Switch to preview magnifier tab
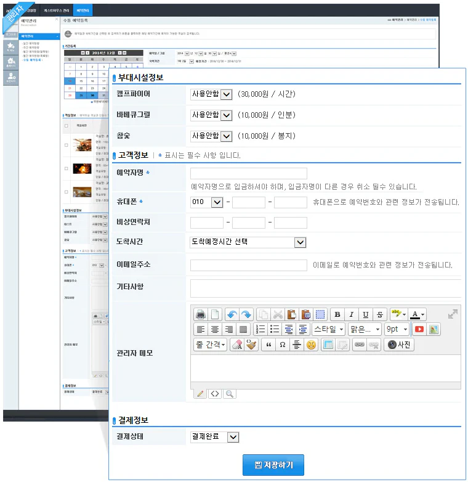Screen dimensions: 468x482 (230, 393)
